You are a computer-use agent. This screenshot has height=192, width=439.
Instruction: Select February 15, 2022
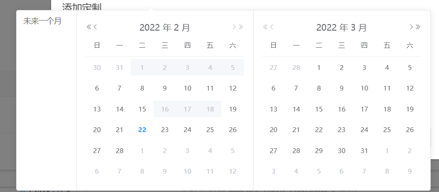(x=142, y=109)
